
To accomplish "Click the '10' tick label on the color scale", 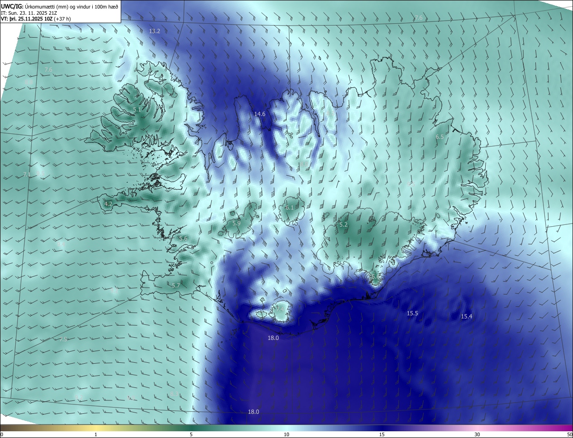I will pos(286,435).
